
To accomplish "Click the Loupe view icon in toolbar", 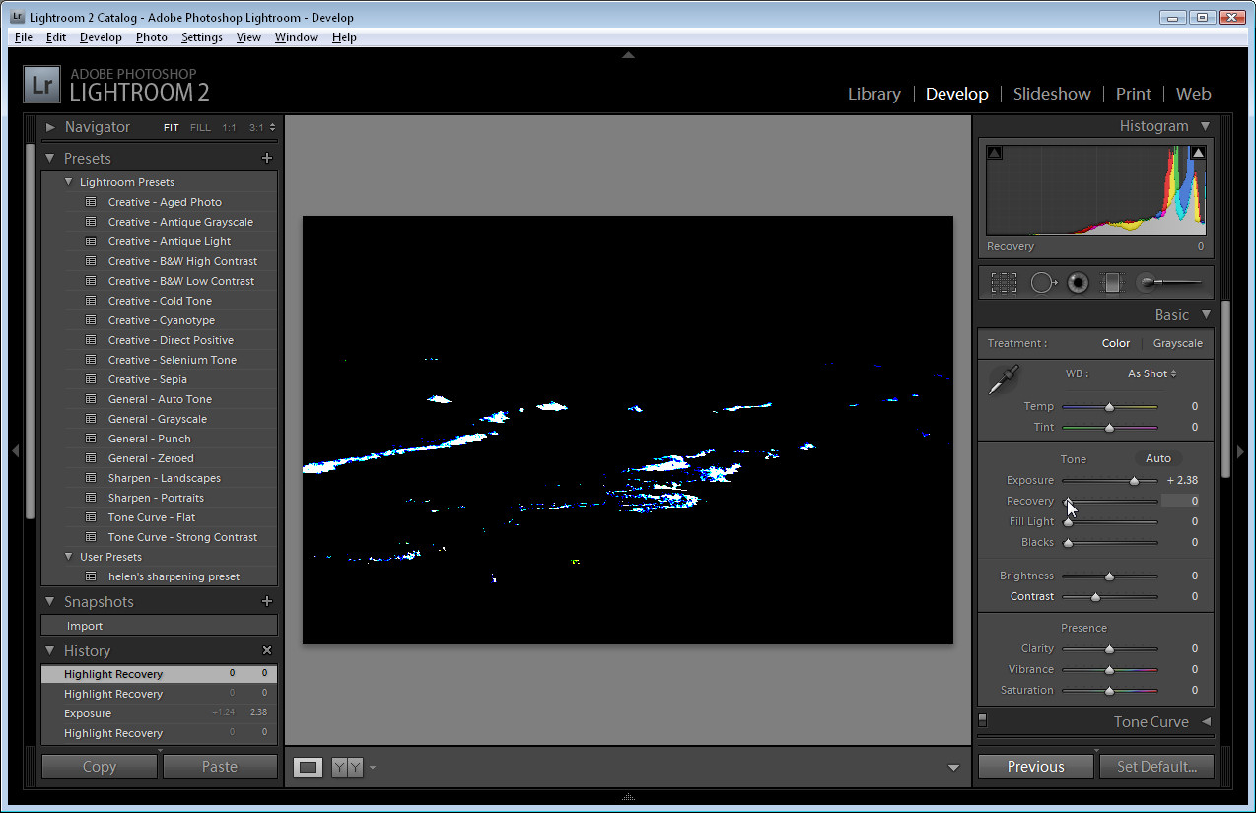I will (x=309, y=767).
